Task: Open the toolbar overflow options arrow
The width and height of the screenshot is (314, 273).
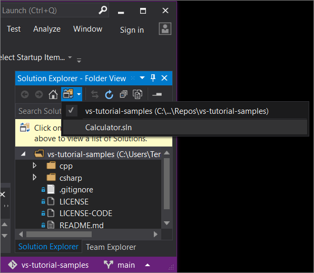Action: [79, 60]
